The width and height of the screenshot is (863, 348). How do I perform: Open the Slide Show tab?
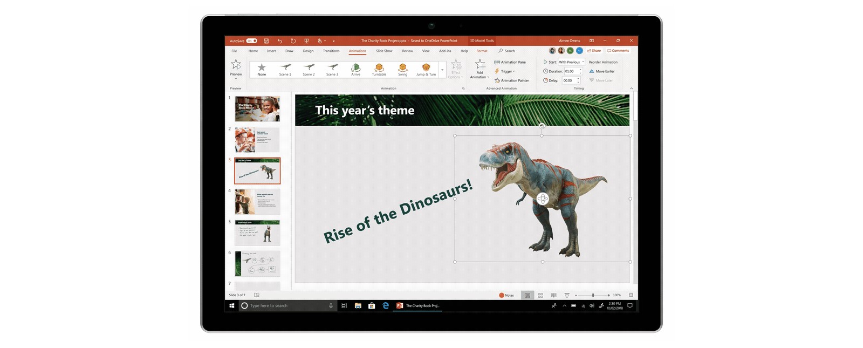coord(384,51)
